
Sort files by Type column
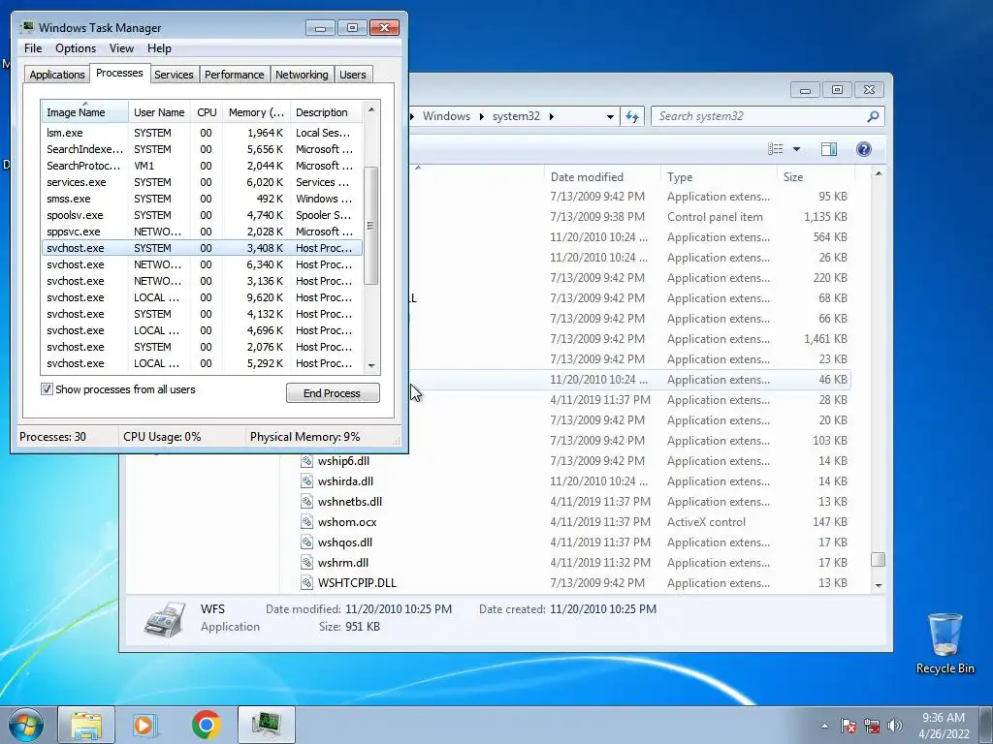click(719, 177)
